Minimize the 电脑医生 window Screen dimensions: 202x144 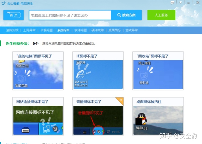189,3
